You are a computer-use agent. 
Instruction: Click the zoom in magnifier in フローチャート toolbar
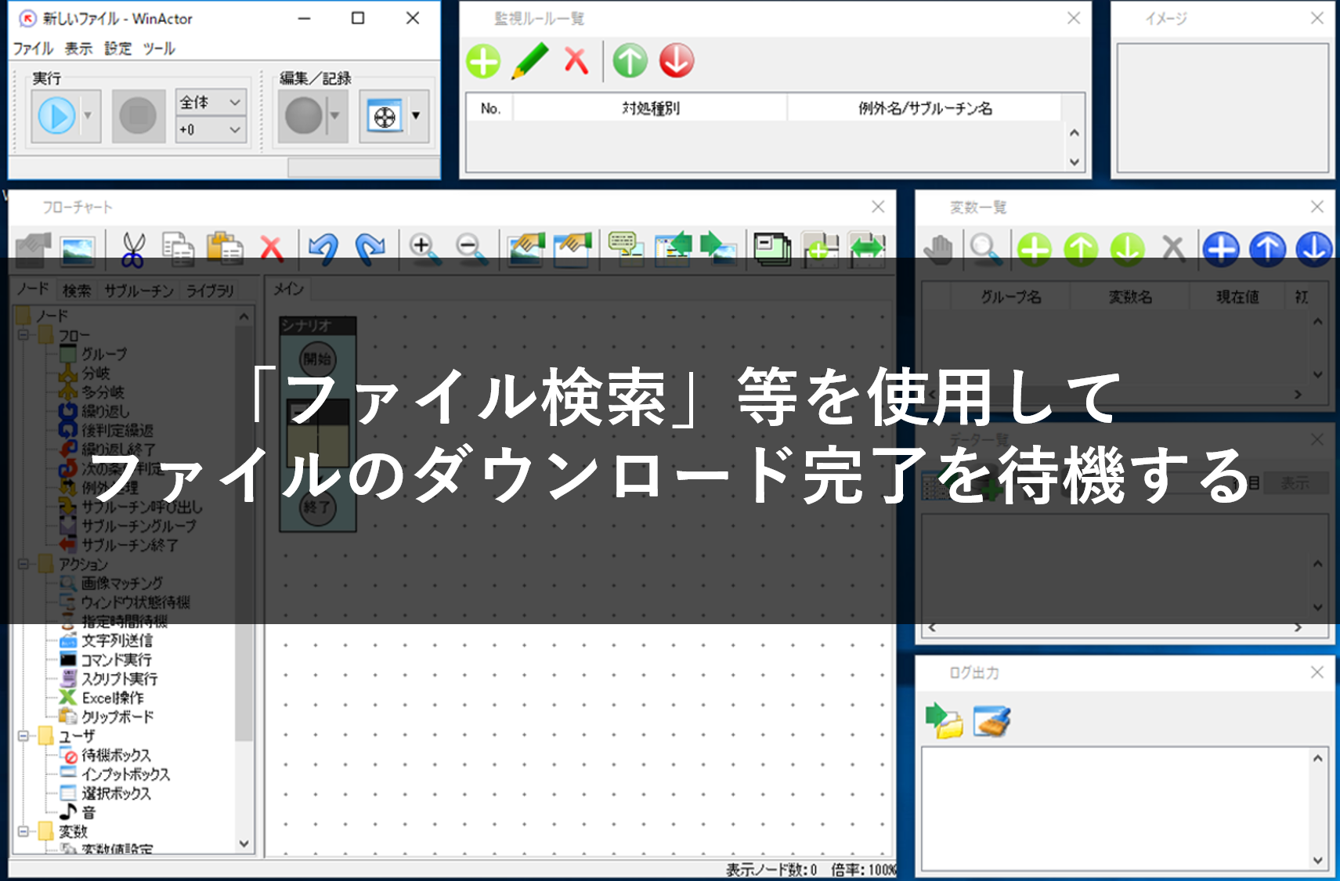(x=424, y=248)
